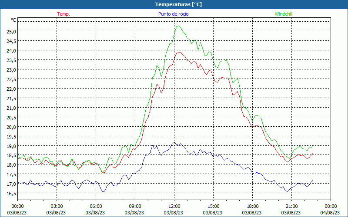Click the 'Temperaturas [°C]' chart title
This screenshot has height=217, width=348.
[178, 4]
